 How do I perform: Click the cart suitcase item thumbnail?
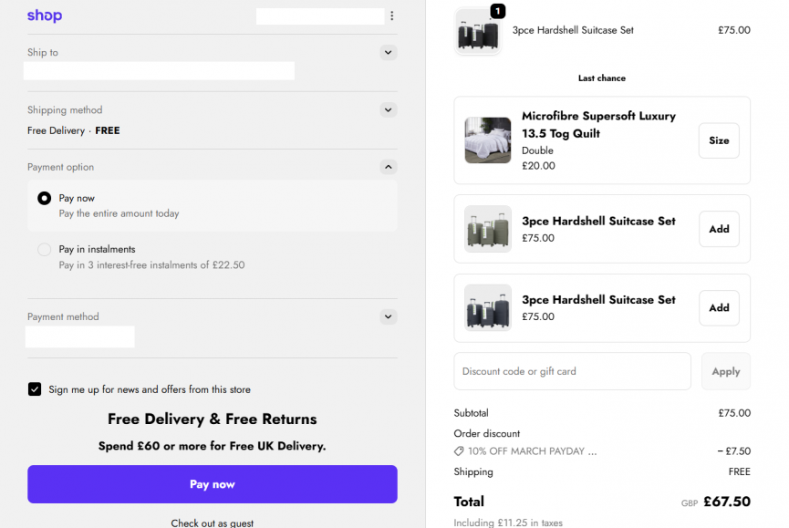tap(478, 31)
